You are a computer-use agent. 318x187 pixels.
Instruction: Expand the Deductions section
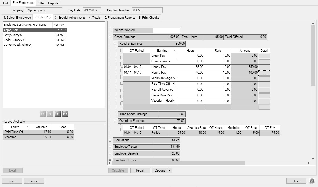click(x=110, y=140)
